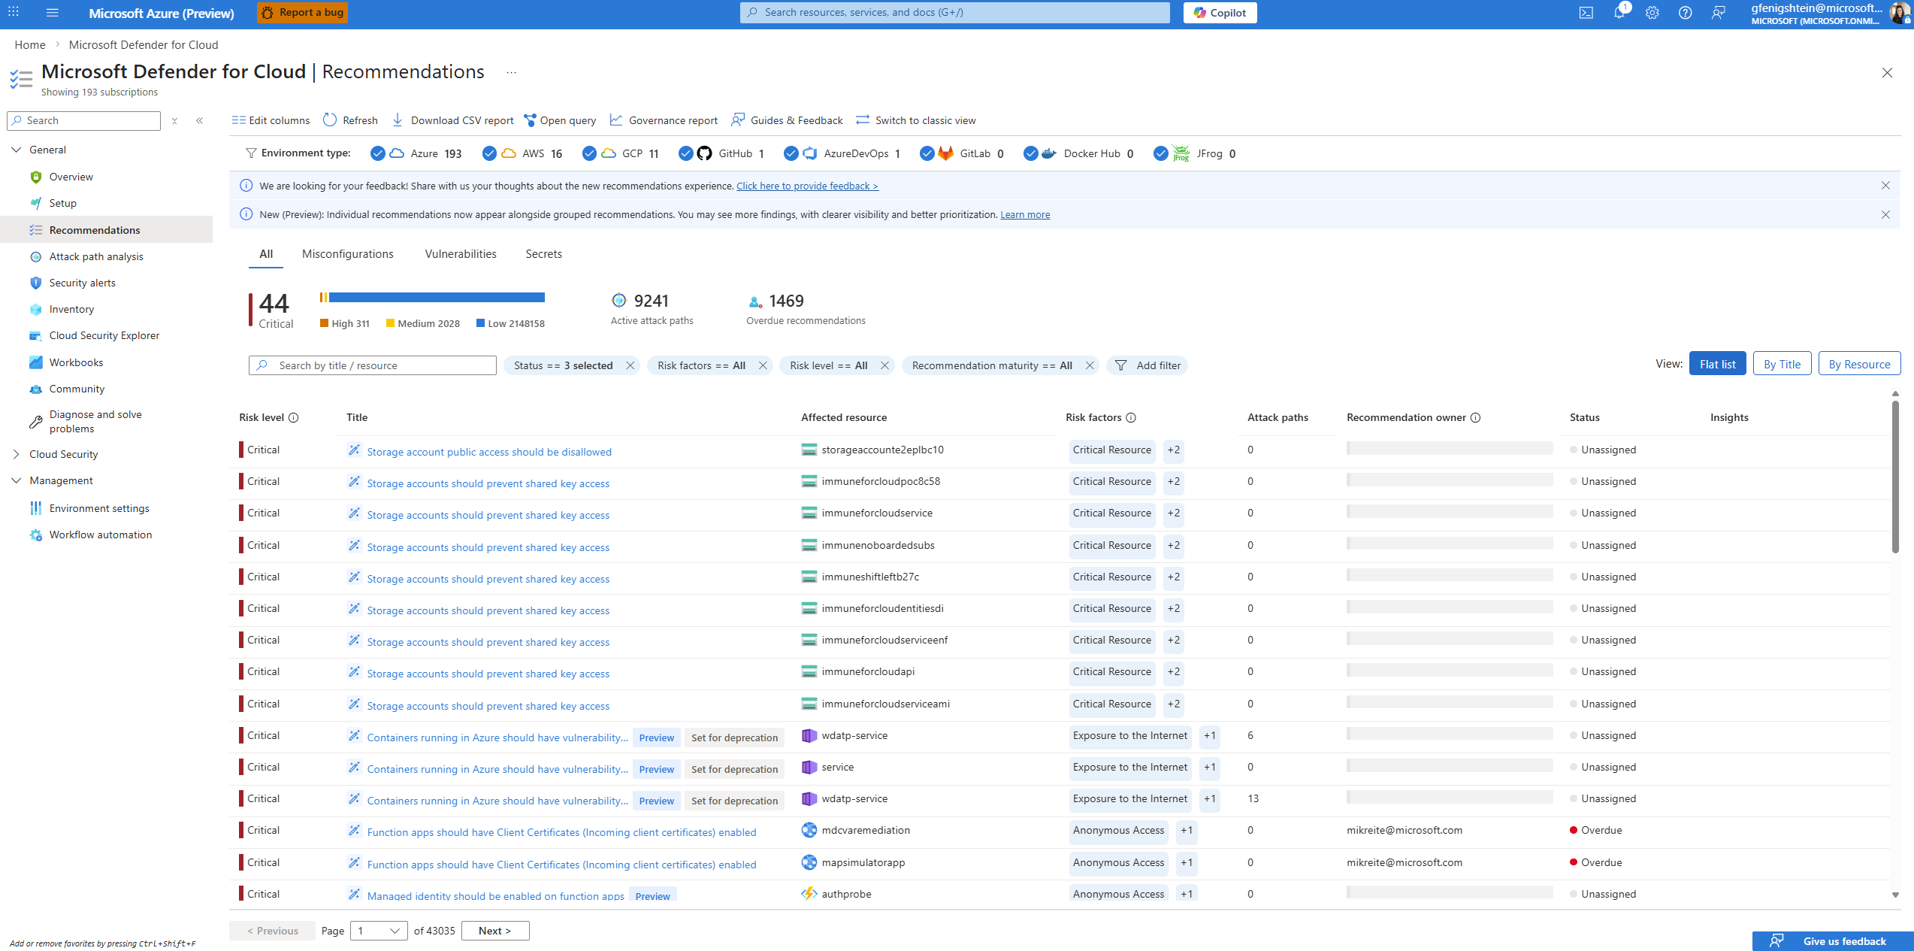The width and height of the screenshot is (1914, 951).
Task: Toggle the GitHub environment checkbox
Action: (x=685, y=153)
